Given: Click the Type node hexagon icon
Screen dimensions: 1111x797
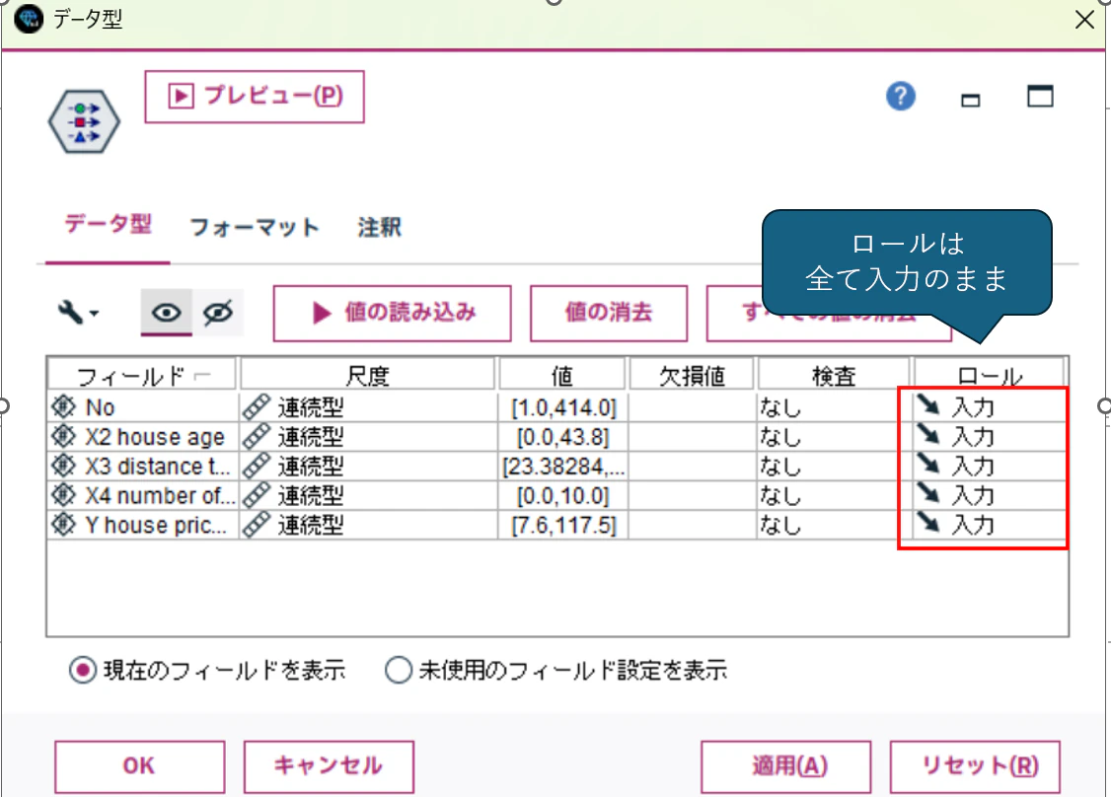Looking at the screenshot, I should [84, 122].
